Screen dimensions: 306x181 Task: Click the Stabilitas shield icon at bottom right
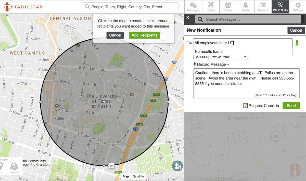point(295,170)
